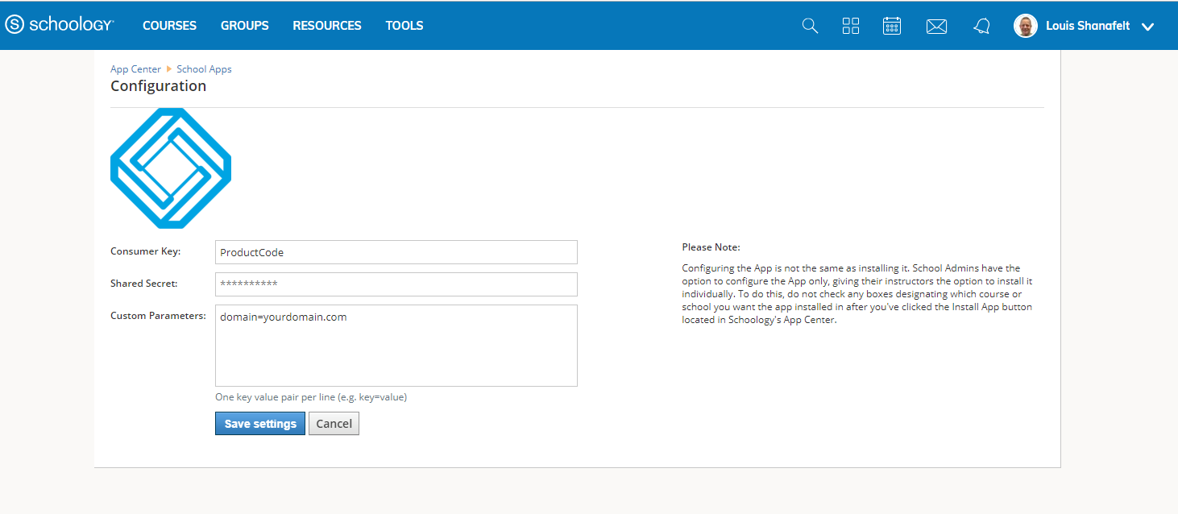1178x514 pixels.
Task: Click the blue diamond app logo
Action: click(171, 168)
